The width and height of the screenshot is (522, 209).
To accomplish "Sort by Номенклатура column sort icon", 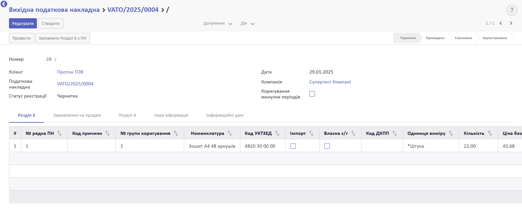I will [x=230, y=133].
